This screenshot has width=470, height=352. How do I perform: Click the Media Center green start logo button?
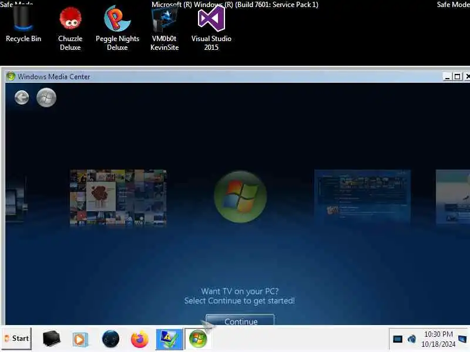(46, 97)
